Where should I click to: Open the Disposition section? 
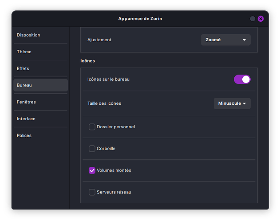point(40,35)
